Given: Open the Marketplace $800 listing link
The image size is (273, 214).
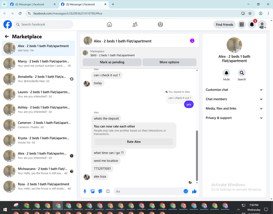Looking at the screenshot, I should (112, 55).
